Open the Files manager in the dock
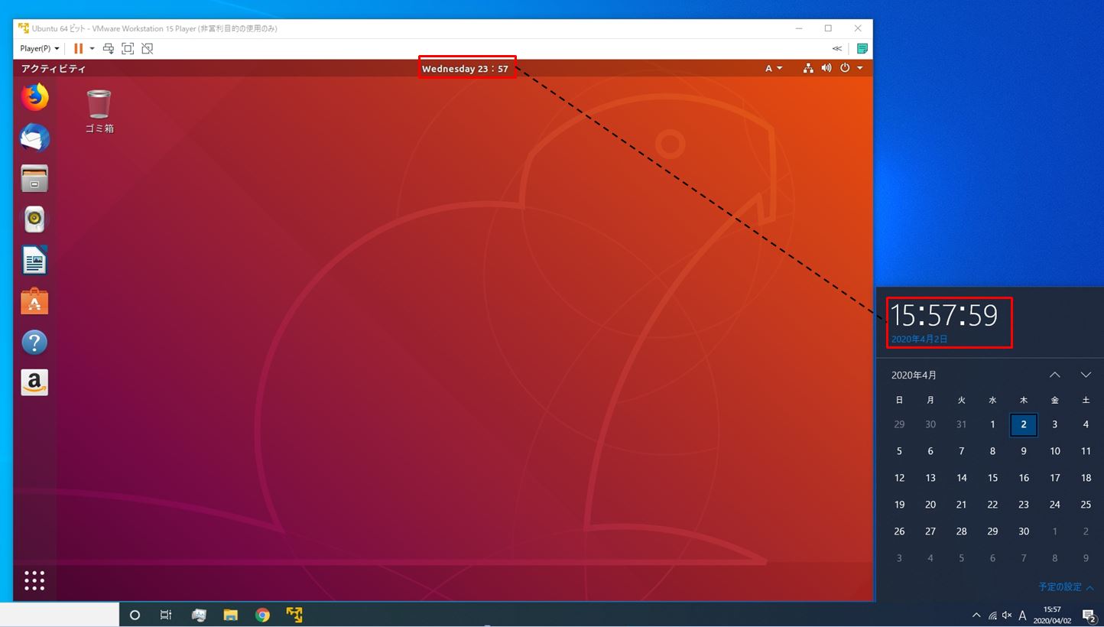This screenshot has height=627, width=1104. click(x=34, y=179)
